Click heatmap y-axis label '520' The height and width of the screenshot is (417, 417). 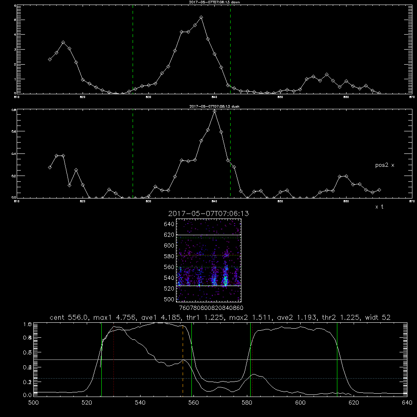(169, 289)
